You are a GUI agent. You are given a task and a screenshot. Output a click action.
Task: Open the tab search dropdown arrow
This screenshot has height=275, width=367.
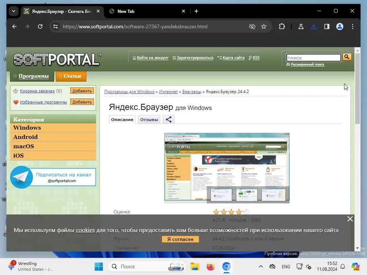[x=14, y=11]
